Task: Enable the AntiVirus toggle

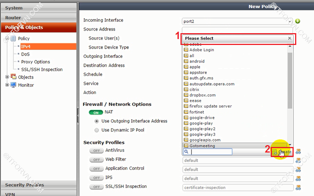Action: point(96,151)
